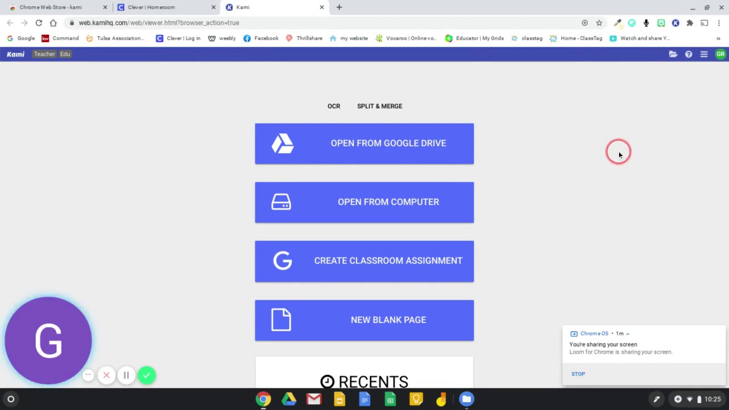Click the microphone extension icon
The height and width of the screenshot is (410, 729).
(x=646, y=23)
